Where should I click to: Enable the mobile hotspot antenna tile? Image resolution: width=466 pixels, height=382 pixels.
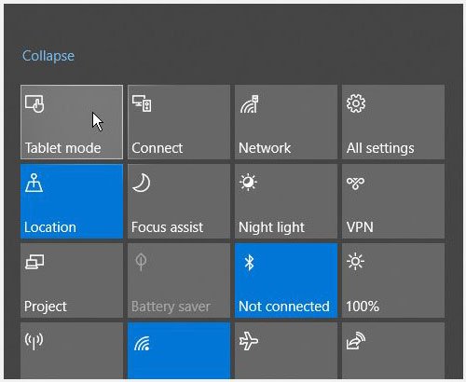pos(72,350)
